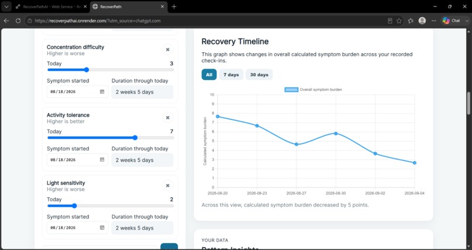Click the YOUR DATA section label
The width and height of the screenshot is (472, 250).
[215, 241]
